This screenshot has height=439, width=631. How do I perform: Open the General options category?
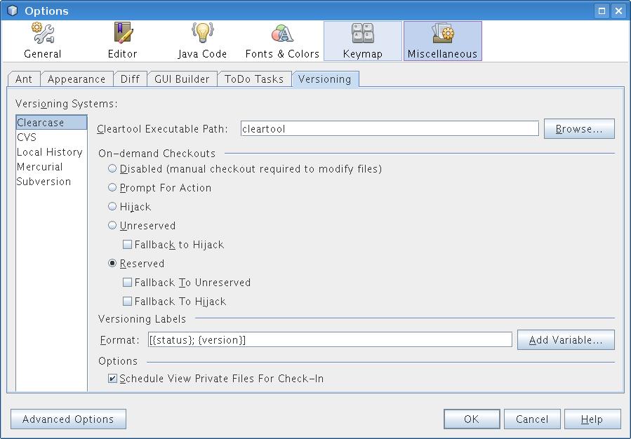click(x=42, y=41)
